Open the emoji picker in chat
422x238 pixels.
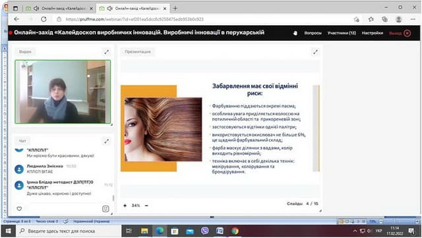pyautogui.click(x=105, y=208)
